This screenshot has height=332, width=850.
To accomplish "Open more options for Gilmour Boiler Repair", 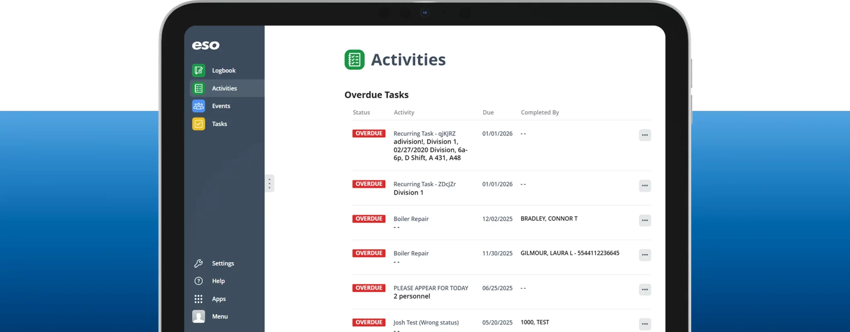I will (645, 255).
